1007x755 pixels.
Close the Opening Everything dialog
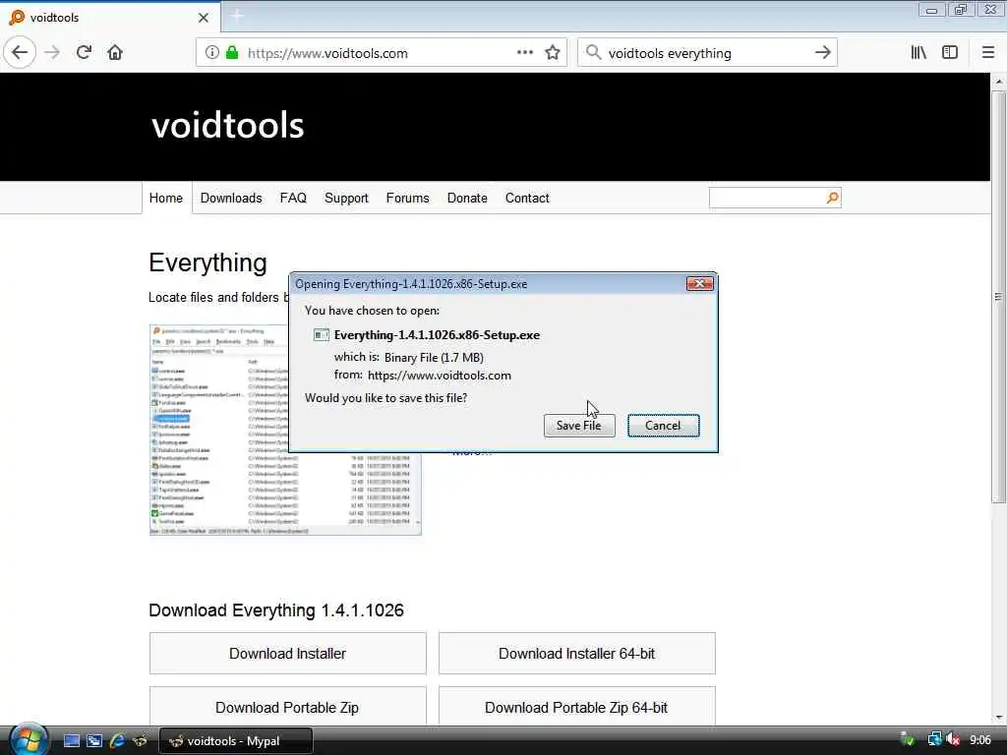pyautogui.click(x=699, y=284)
